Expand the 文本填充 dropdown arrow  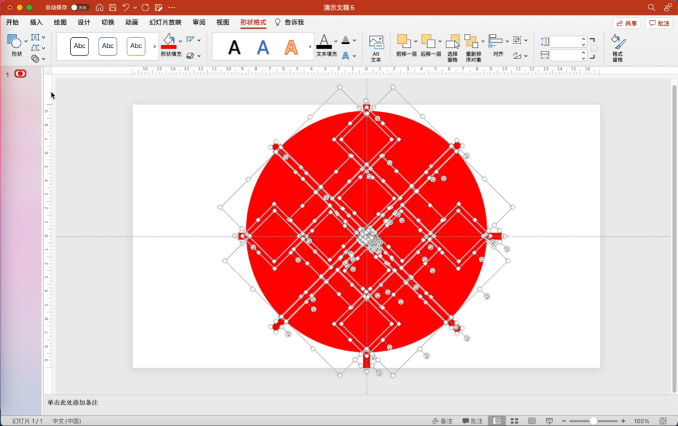tap(335, 41)
